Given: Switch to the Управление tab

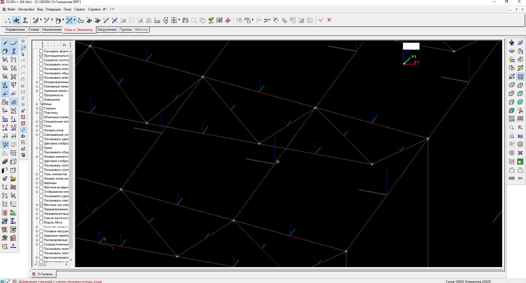Looking at the screenshot, I should coord(15,30).
